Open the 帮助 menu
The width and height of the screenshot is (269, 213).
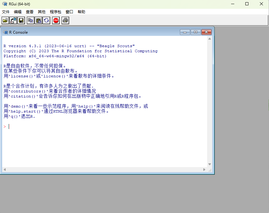click(x=81, y=12)
